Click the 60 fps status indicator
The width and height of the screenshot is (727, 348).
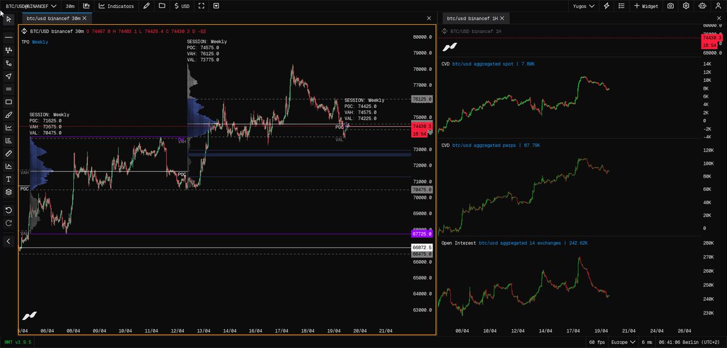[596, 342]
